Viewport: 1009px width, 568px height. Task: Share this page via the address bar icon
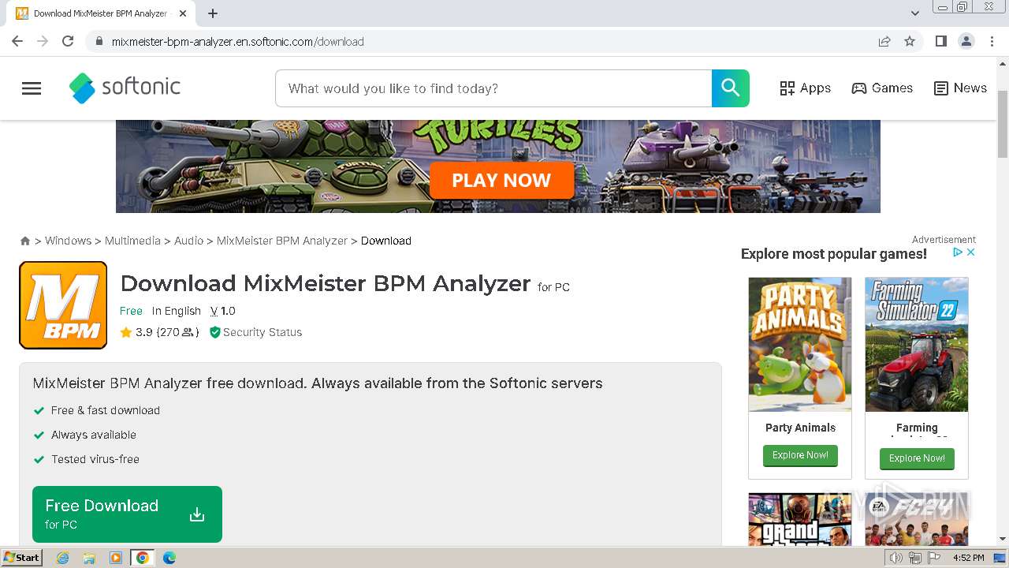point(884,41)
